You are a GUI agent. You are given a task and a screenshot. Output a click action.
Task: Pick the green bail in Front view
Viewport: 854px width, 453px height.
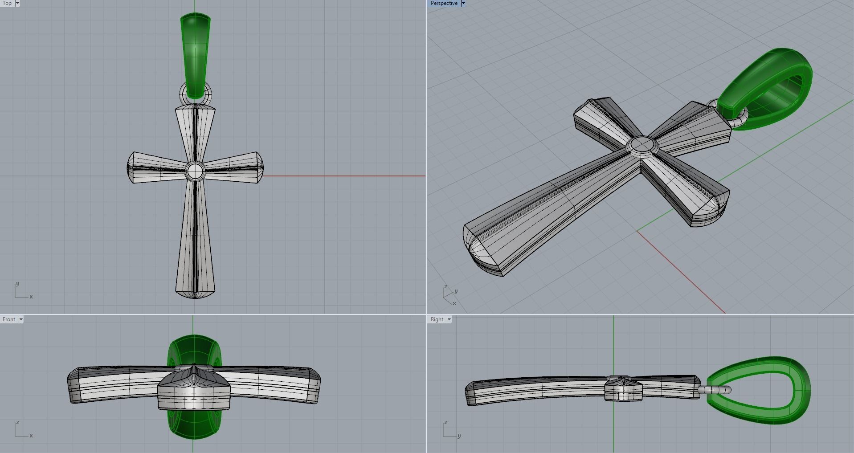[195, 350]
